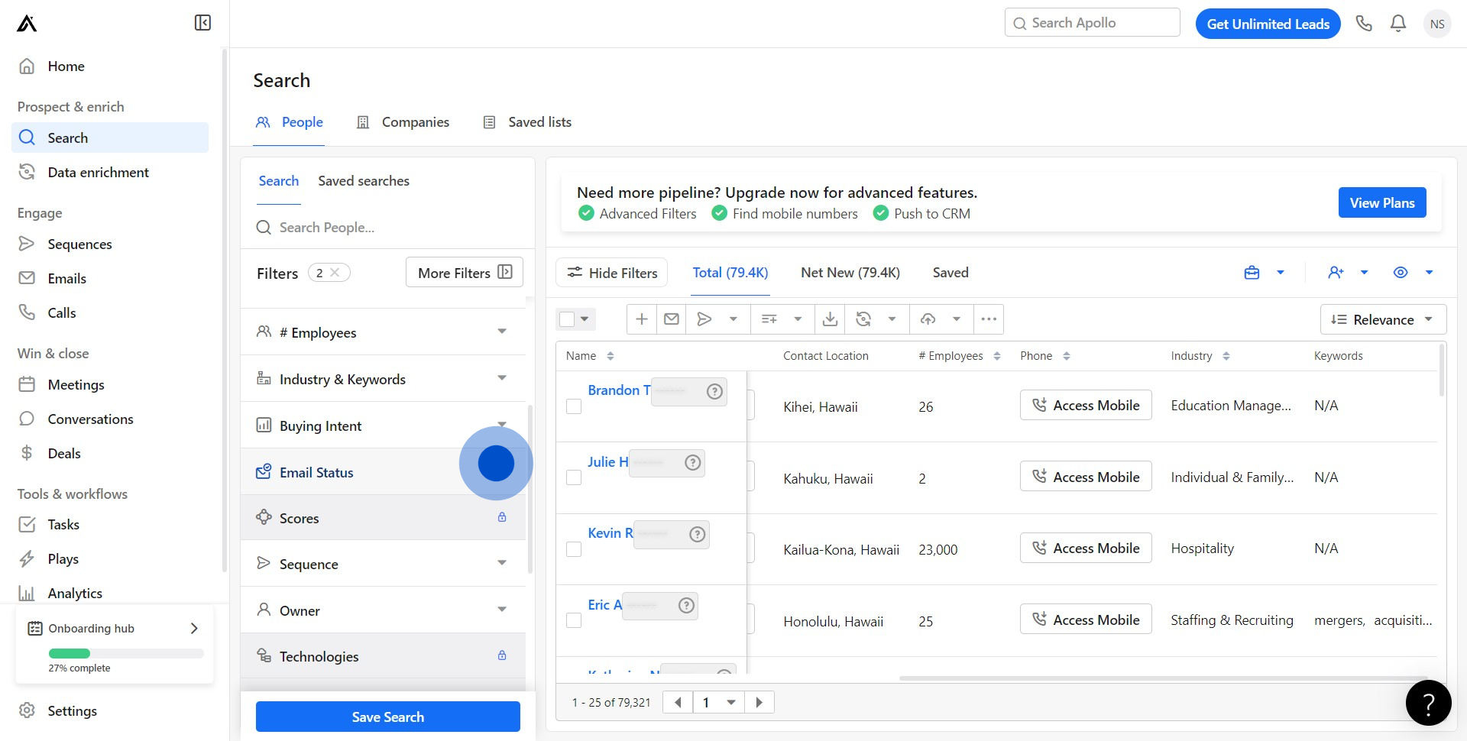
Task: Open the Net New (79.4K) tab
Action: (850, 273)
